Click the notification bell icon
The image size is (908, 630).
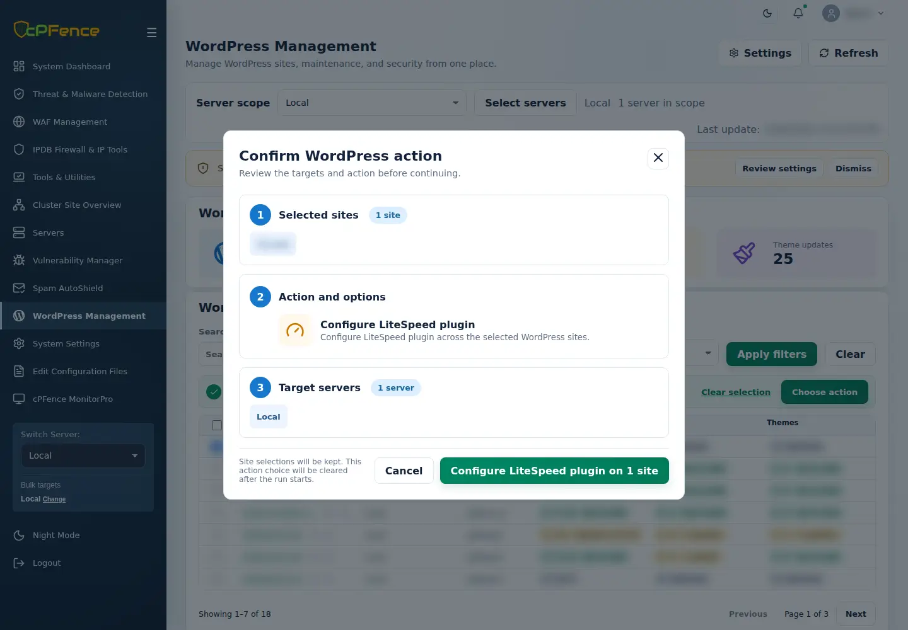pos(798,13)
